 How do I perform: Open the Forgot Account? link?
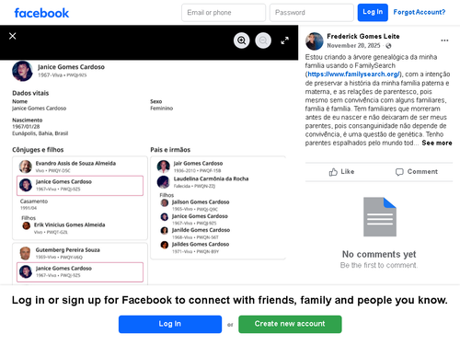[x=420, y=12]
